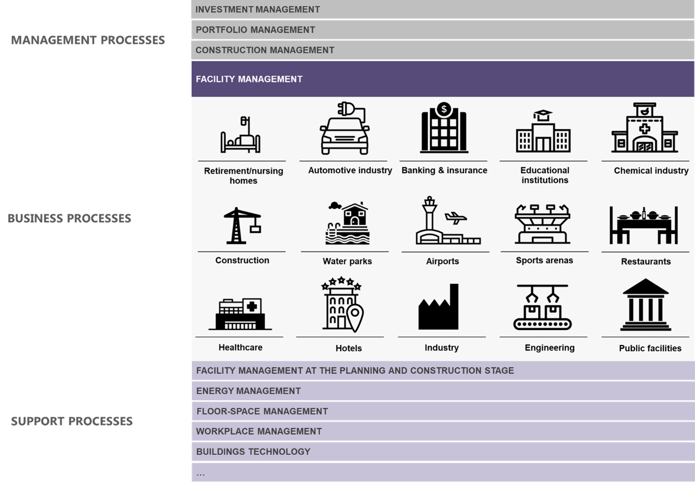
Task: Click the Support Processes heading text
Action: pyautogui.click(x=72, y=421)
